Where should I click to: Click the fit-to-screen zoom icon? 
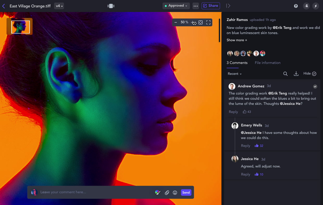(200, 22)
